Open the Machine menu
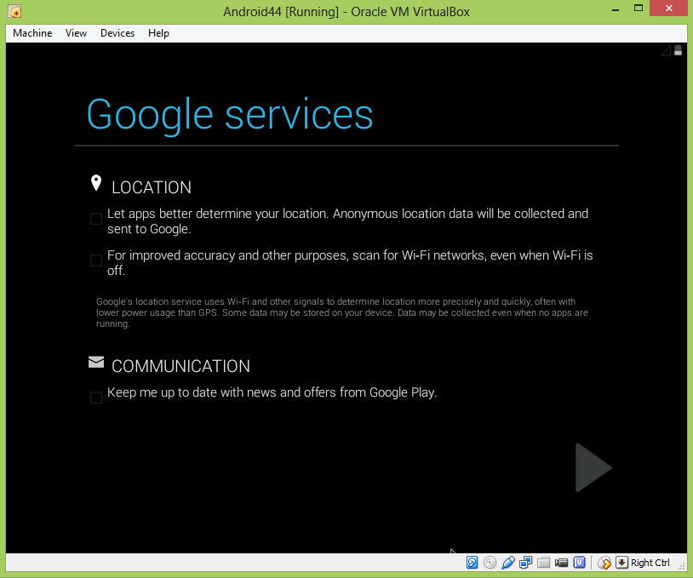Screen dimensions: 693x578 click(32, 33)
